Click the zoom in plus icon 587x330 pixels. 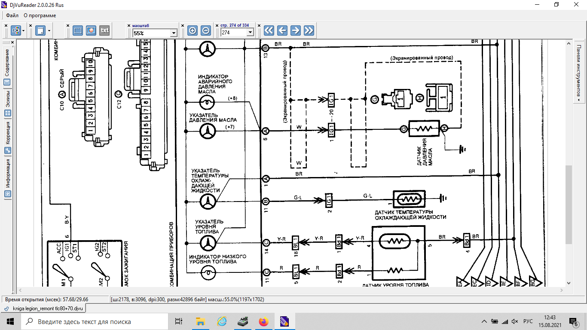193,31
